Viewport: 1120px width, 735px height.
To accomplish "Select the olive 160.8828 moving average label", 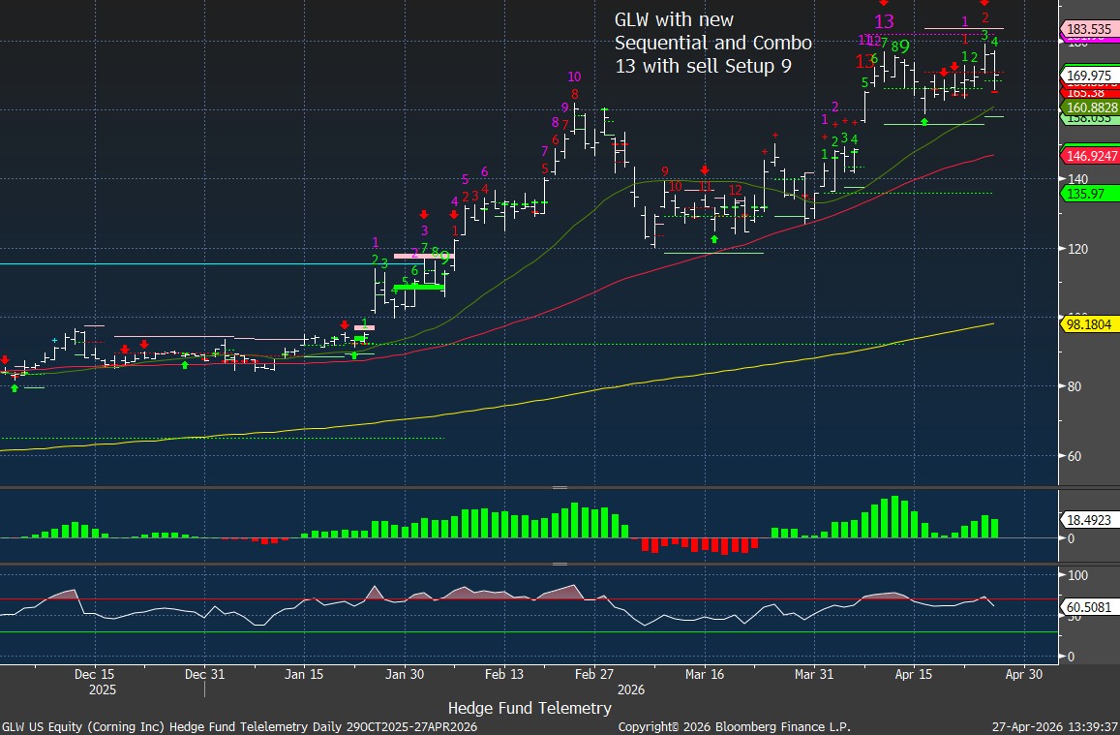I will coord(1092,107).
